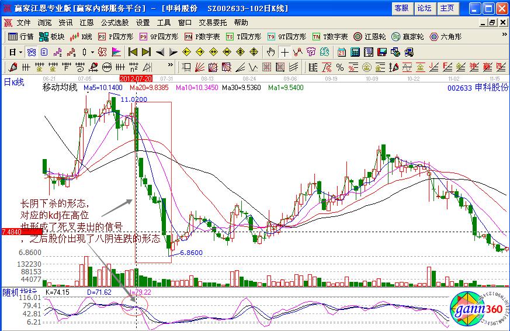Click the 赢家轮 toolbar icon

tap(408, 36)
